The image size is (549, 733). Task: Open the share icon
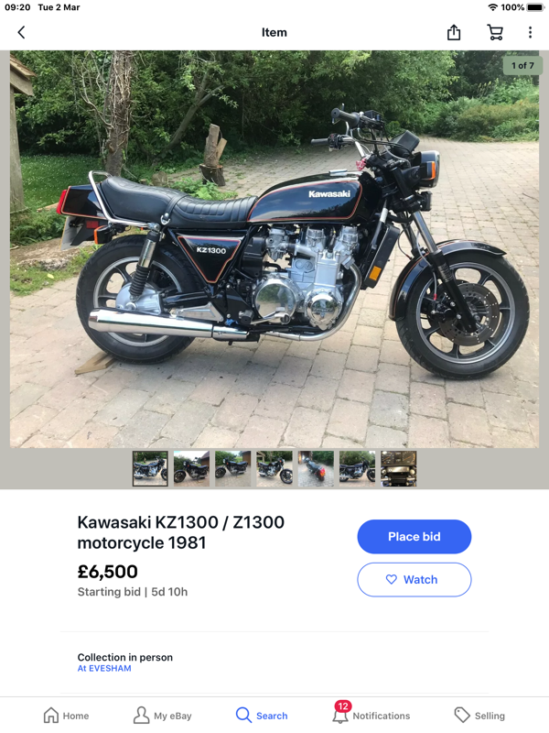click(x=454, y=32)
